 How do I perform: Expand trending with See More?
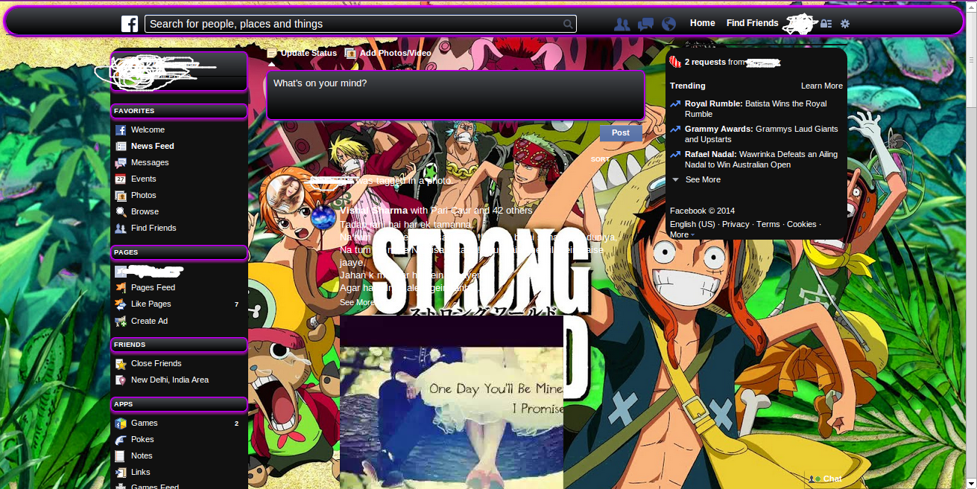pos(703,179)
